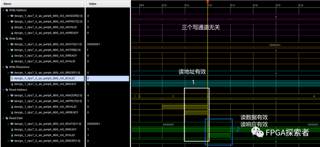This screenshot has height=147, width=320.
Task: Select the AXI_RREADY signal row
Action: point(45,130)
